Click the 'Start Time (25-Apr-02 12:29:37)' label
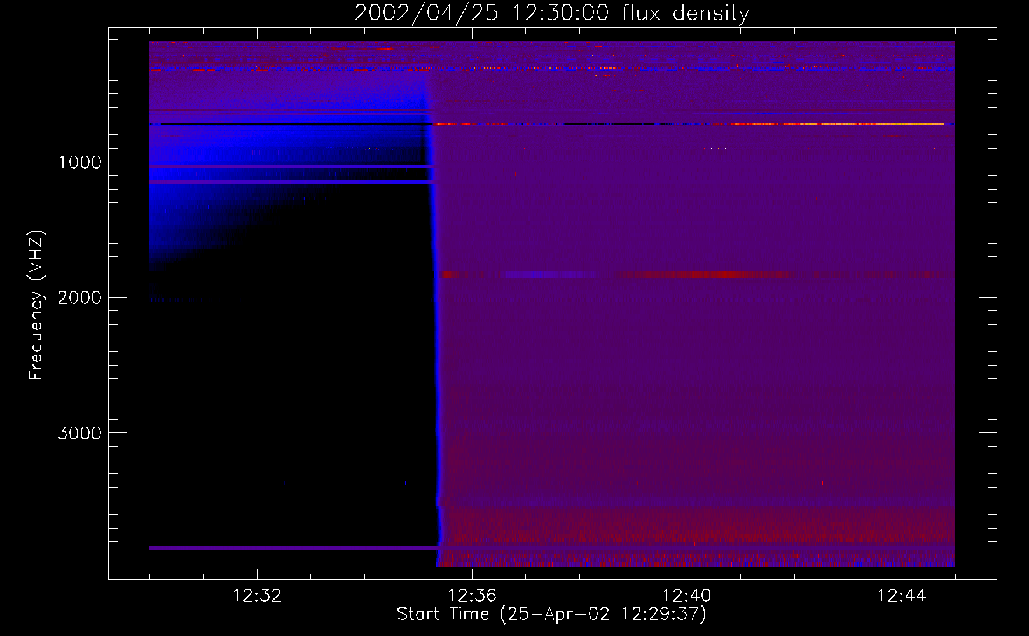1029x636 pixels. pyautogui.click(x=551, y=614)
